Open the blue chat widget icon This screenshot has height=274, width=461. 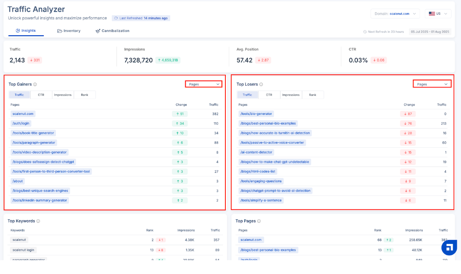pyautogui.click(x=449, y=247)
